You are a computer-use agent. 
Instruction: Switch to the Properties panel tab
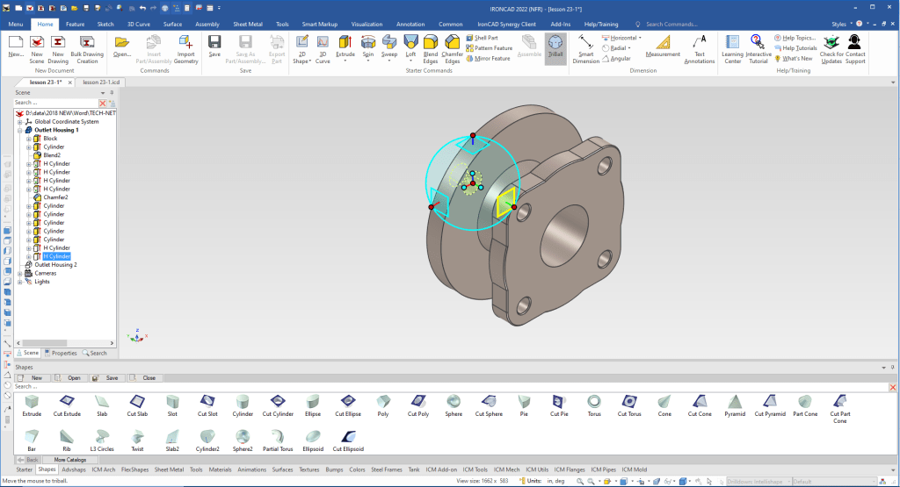click(x=61, y=353)
